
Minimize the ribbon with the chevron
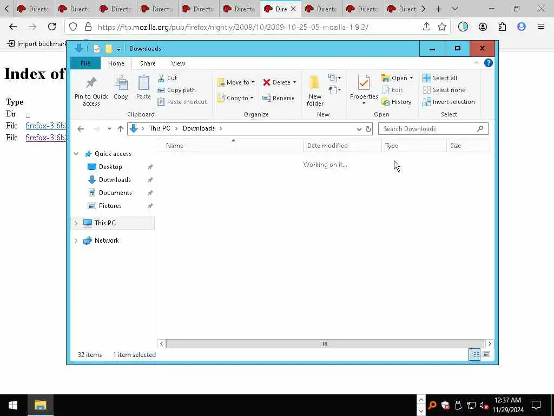coord(476,63)
